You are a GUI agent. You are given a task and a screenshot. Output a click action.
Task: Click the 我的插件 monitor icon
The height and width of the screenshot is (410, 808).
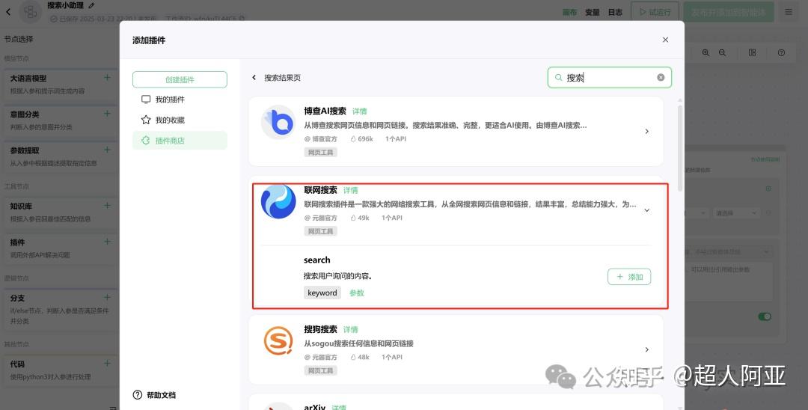[x=146, y=100]
